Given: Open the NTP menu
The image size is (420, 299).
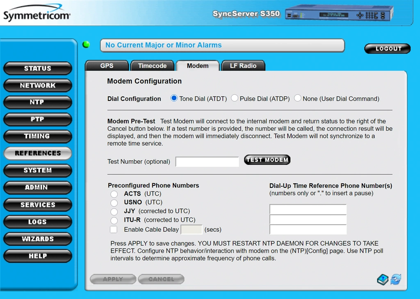Looking at the screenshot, I should (x=38, y=103).
